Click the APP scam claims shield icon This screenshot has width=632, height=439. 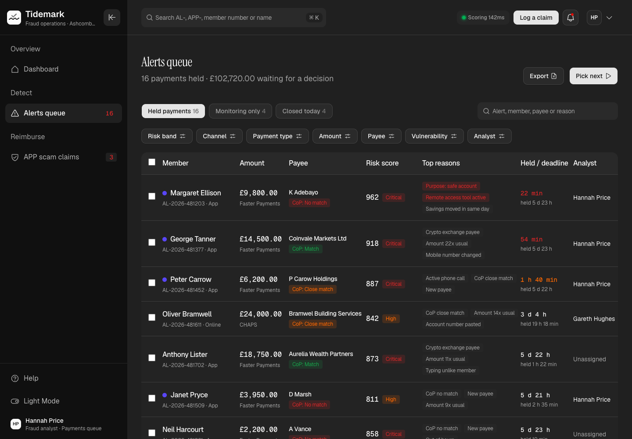15,157
